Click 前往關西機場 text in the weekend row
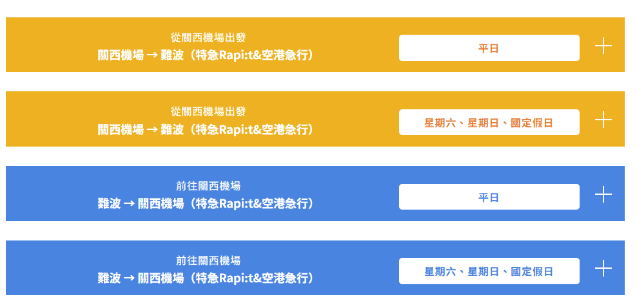637x308 pixels. pos(208,260)
